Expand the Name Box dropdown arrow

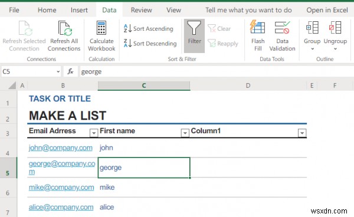point(58,72)
